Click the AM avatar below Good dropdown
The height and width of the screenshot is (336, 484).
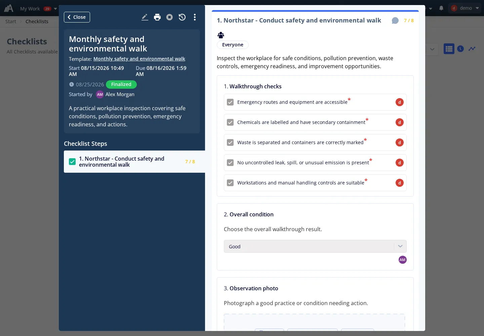[x=403, y=260]
